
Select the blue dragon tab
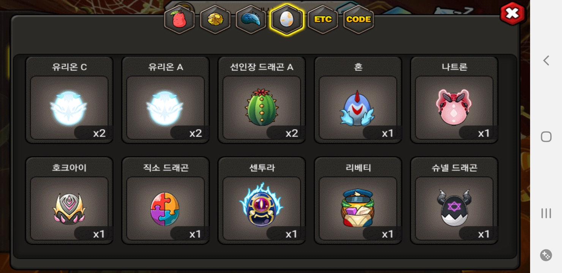click(x=251, y=19)
